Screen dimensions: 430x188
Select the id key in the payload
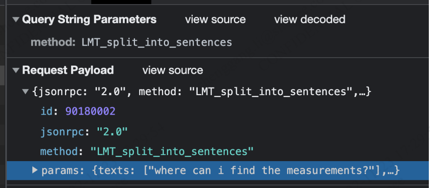[x=46, y=111]
